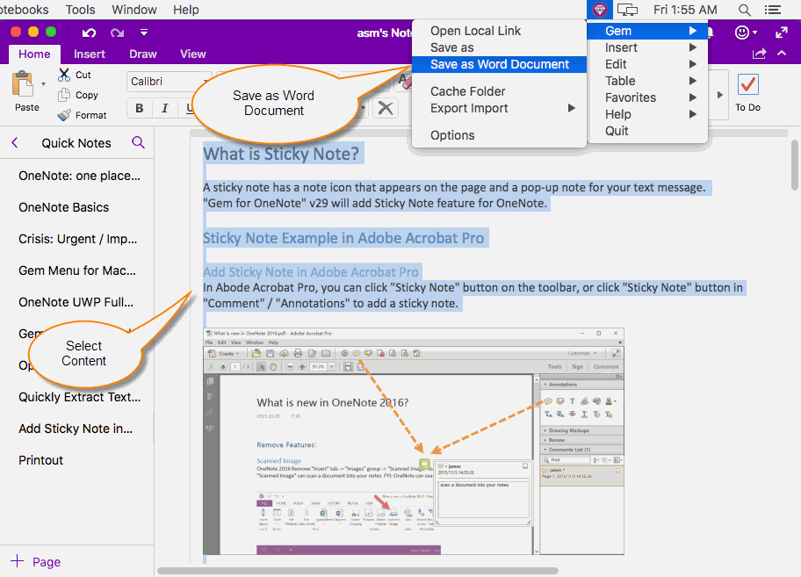Click the Gem diamond icon in the macOS menu bar
This screenshot has height=577, width=801.
[x=599, y=9]
